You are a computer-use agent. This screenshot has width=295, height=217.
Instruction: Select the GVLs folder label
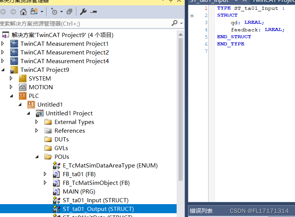click(61, 148)
